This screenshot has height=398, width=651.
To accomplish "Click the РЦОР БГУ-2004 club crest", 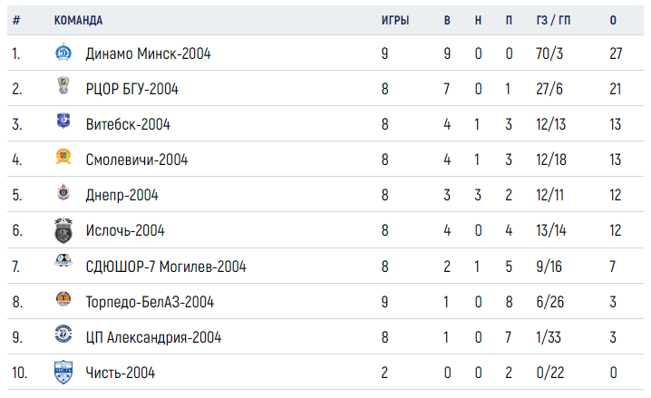I will (63, 85).
